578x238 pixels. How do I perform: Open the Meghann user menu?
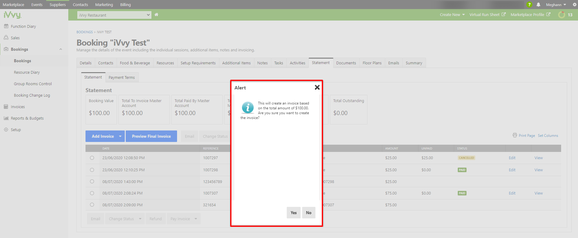[x=556, y=5]
